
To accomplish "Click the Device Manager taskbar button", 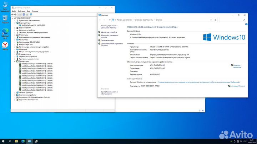I will coord(36,142).
